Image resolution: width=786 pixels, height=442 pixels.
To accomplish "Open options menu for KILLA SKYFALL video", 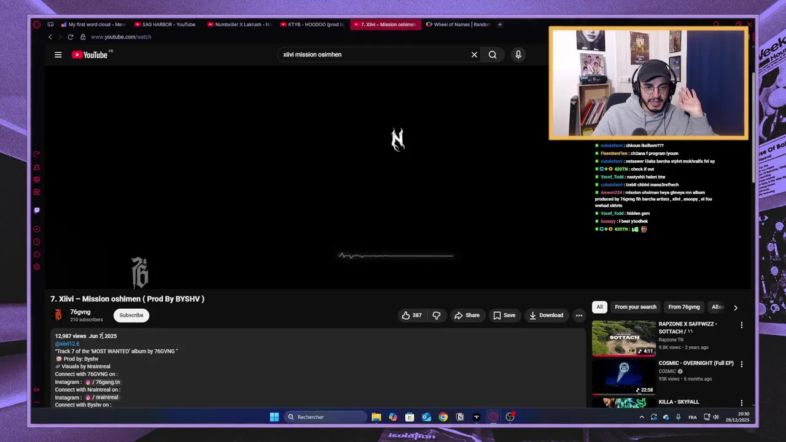I will coord(741,403).
